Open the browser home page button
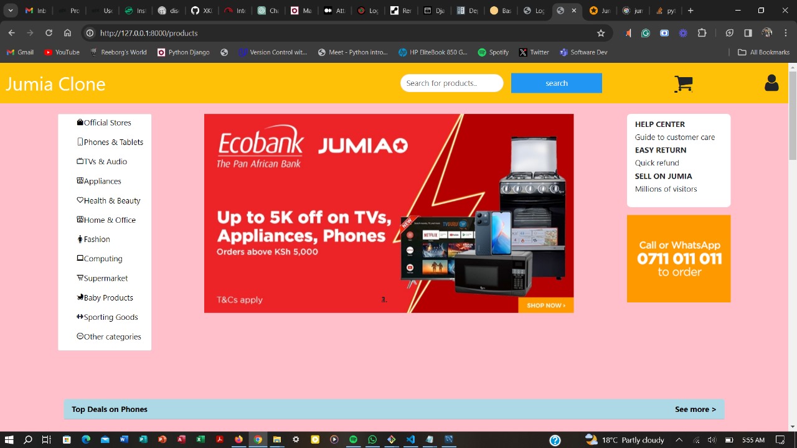This screenshot has width=797, height=448. pos(67,33)
